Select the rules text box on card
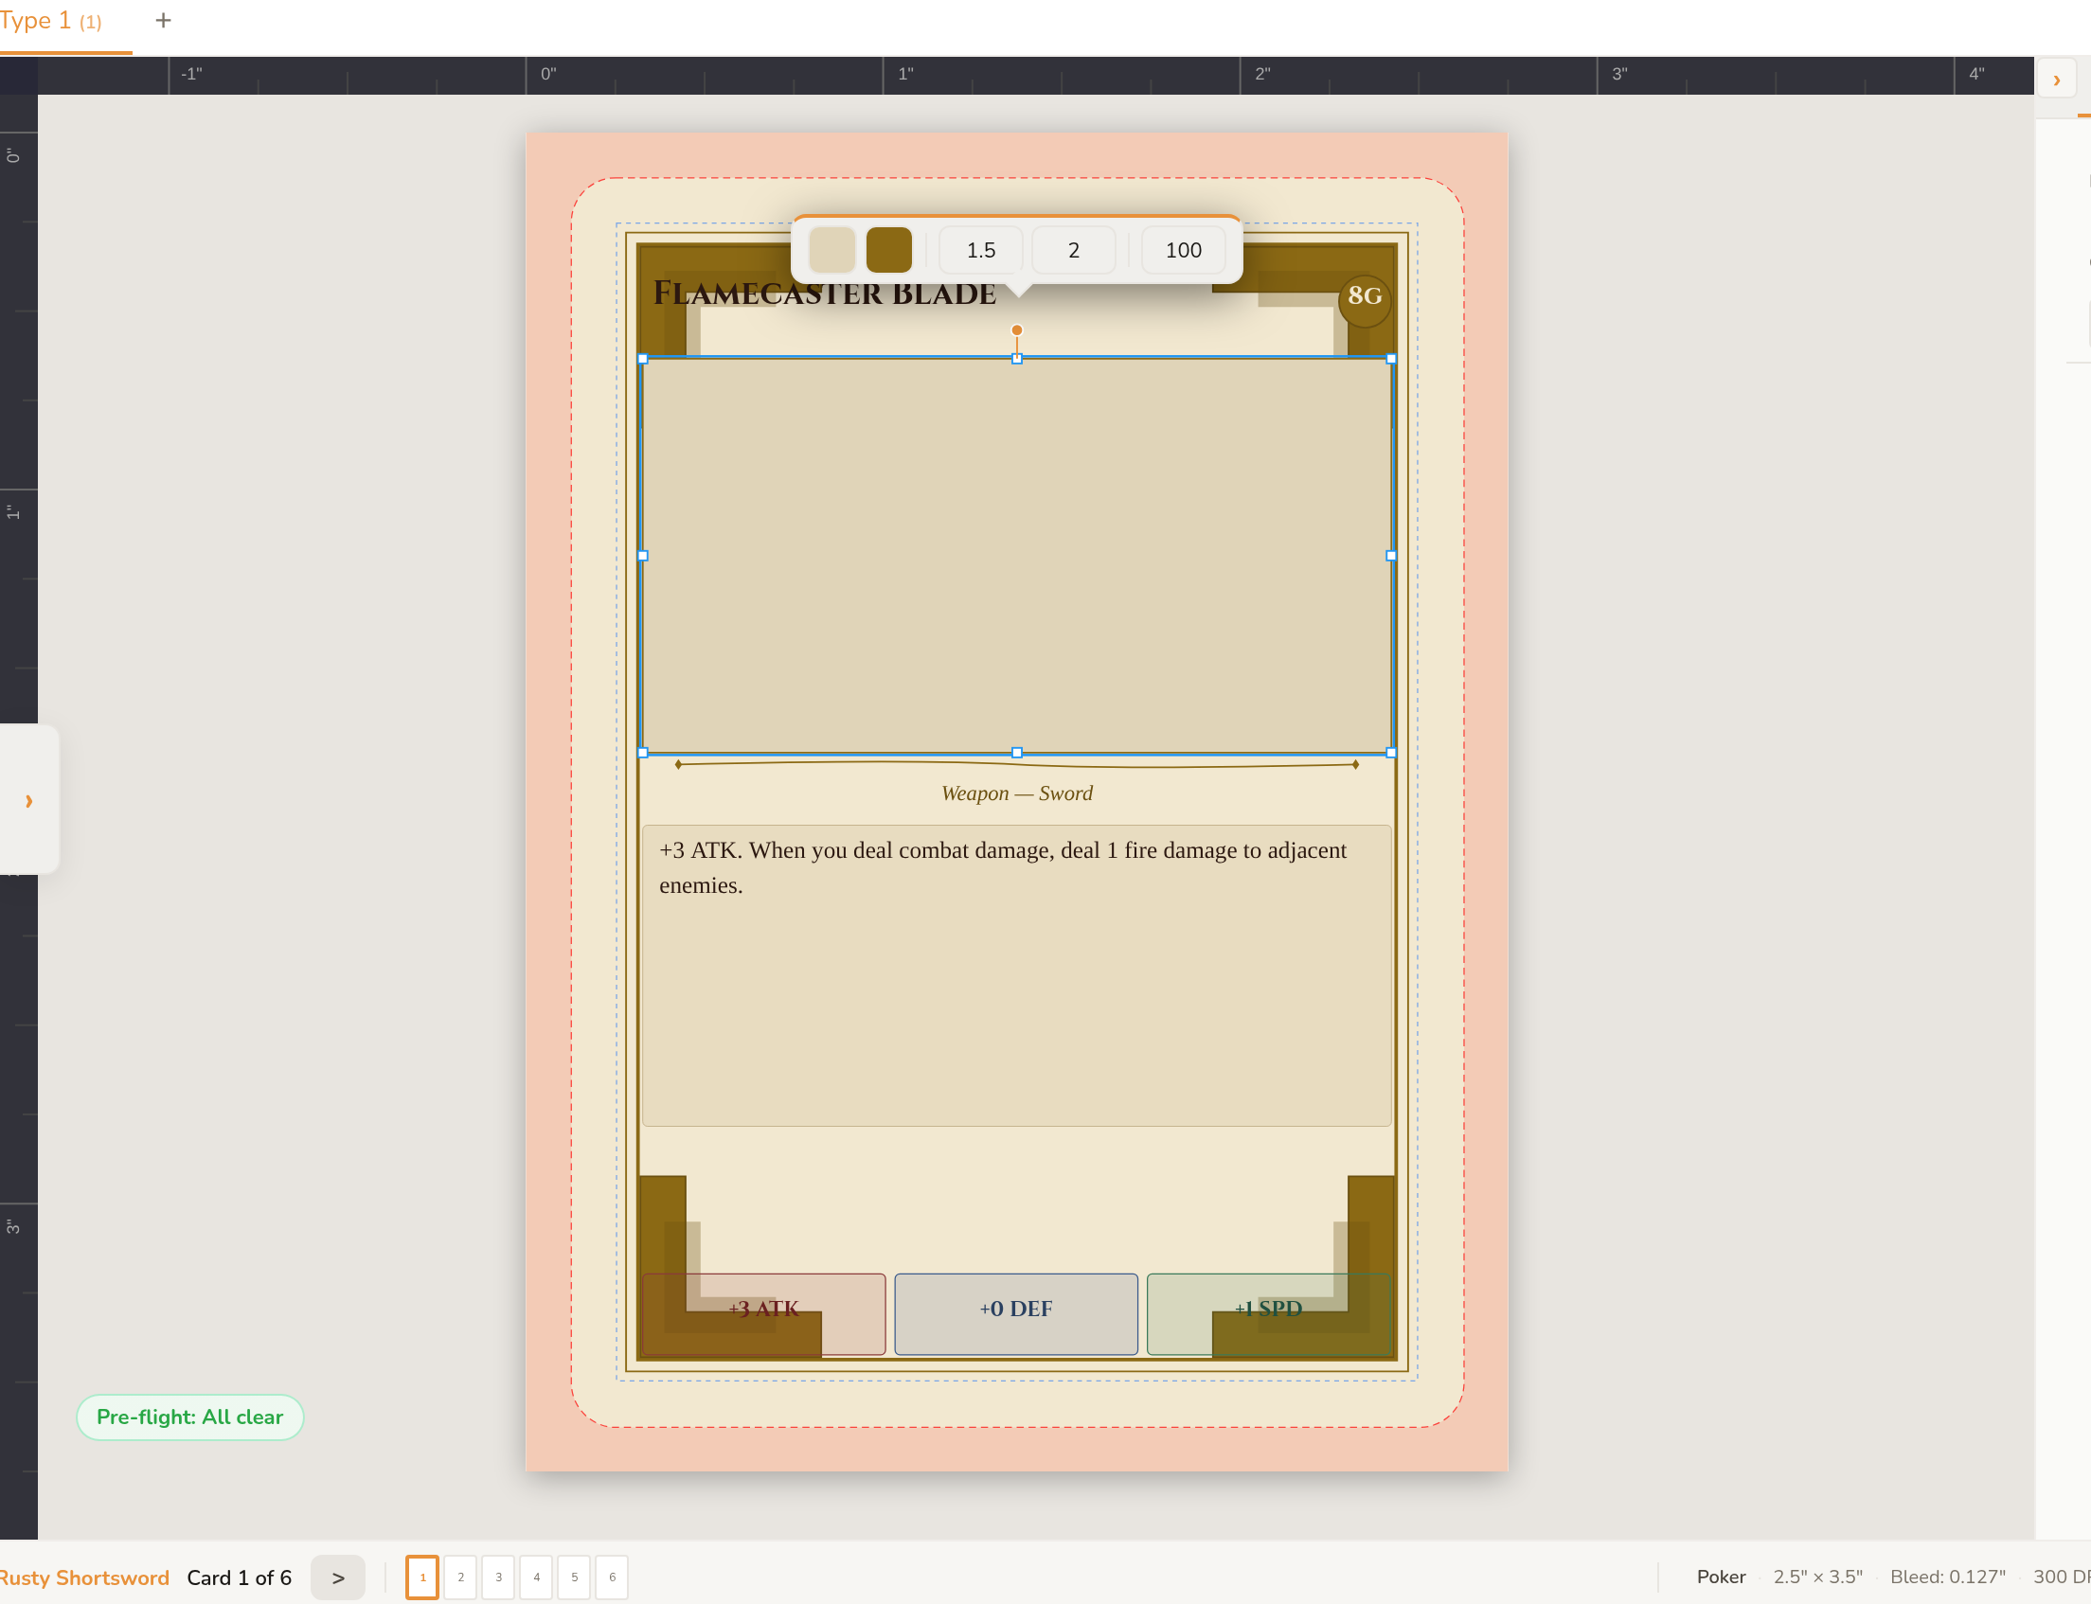 (x=1017, y=975)
